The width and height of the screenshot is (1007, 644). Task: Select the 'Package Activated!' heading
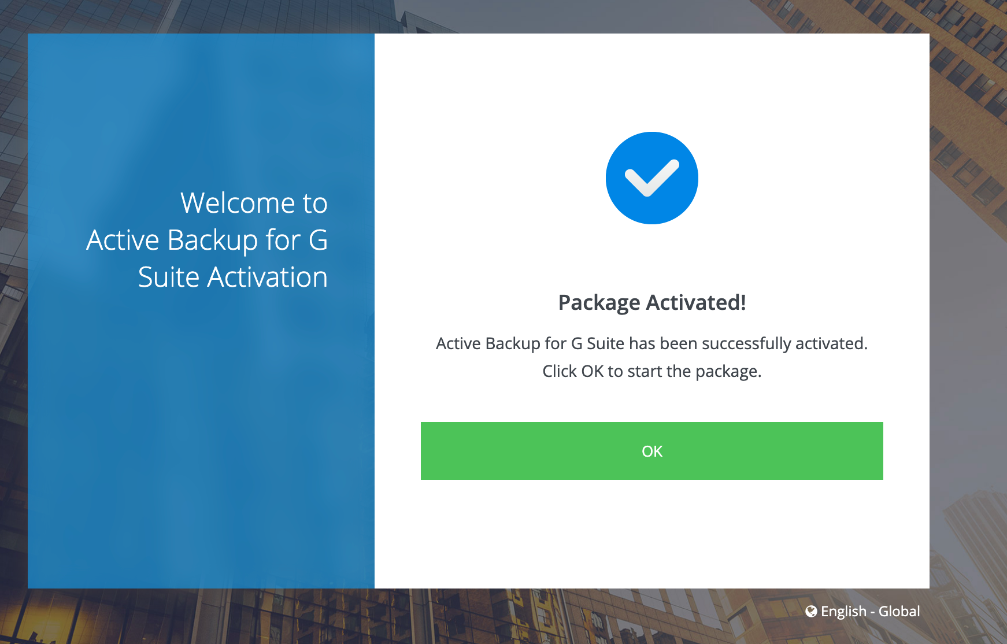tap(652, 302)
